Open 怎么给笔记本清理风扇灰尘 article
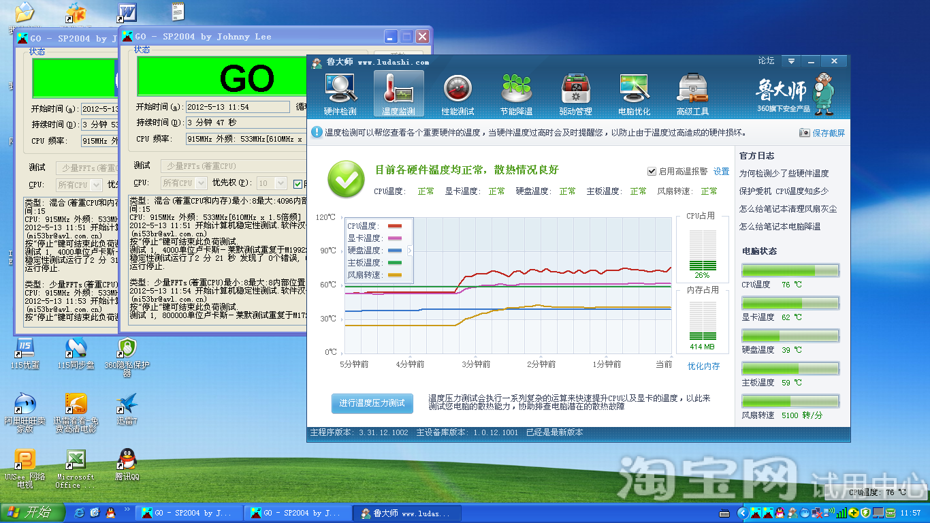The height and width of the screenshot is (523, 930). point(788,209)
